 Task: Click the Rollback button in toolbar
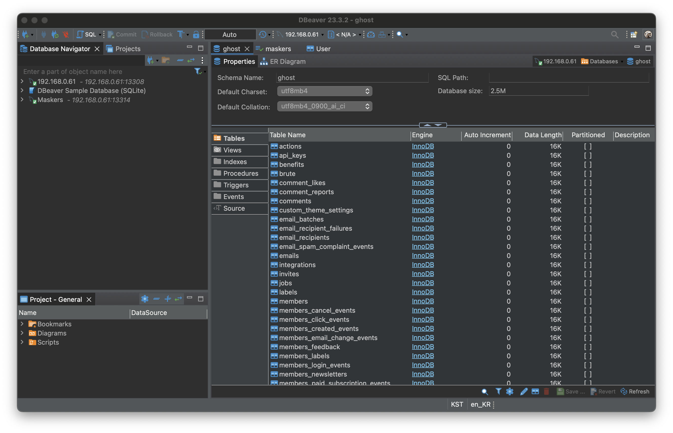157,35
